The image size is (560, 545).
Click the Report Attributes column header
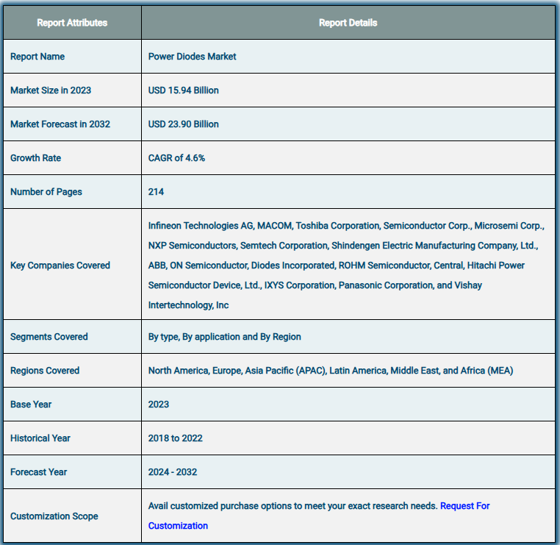coord(72,23)
